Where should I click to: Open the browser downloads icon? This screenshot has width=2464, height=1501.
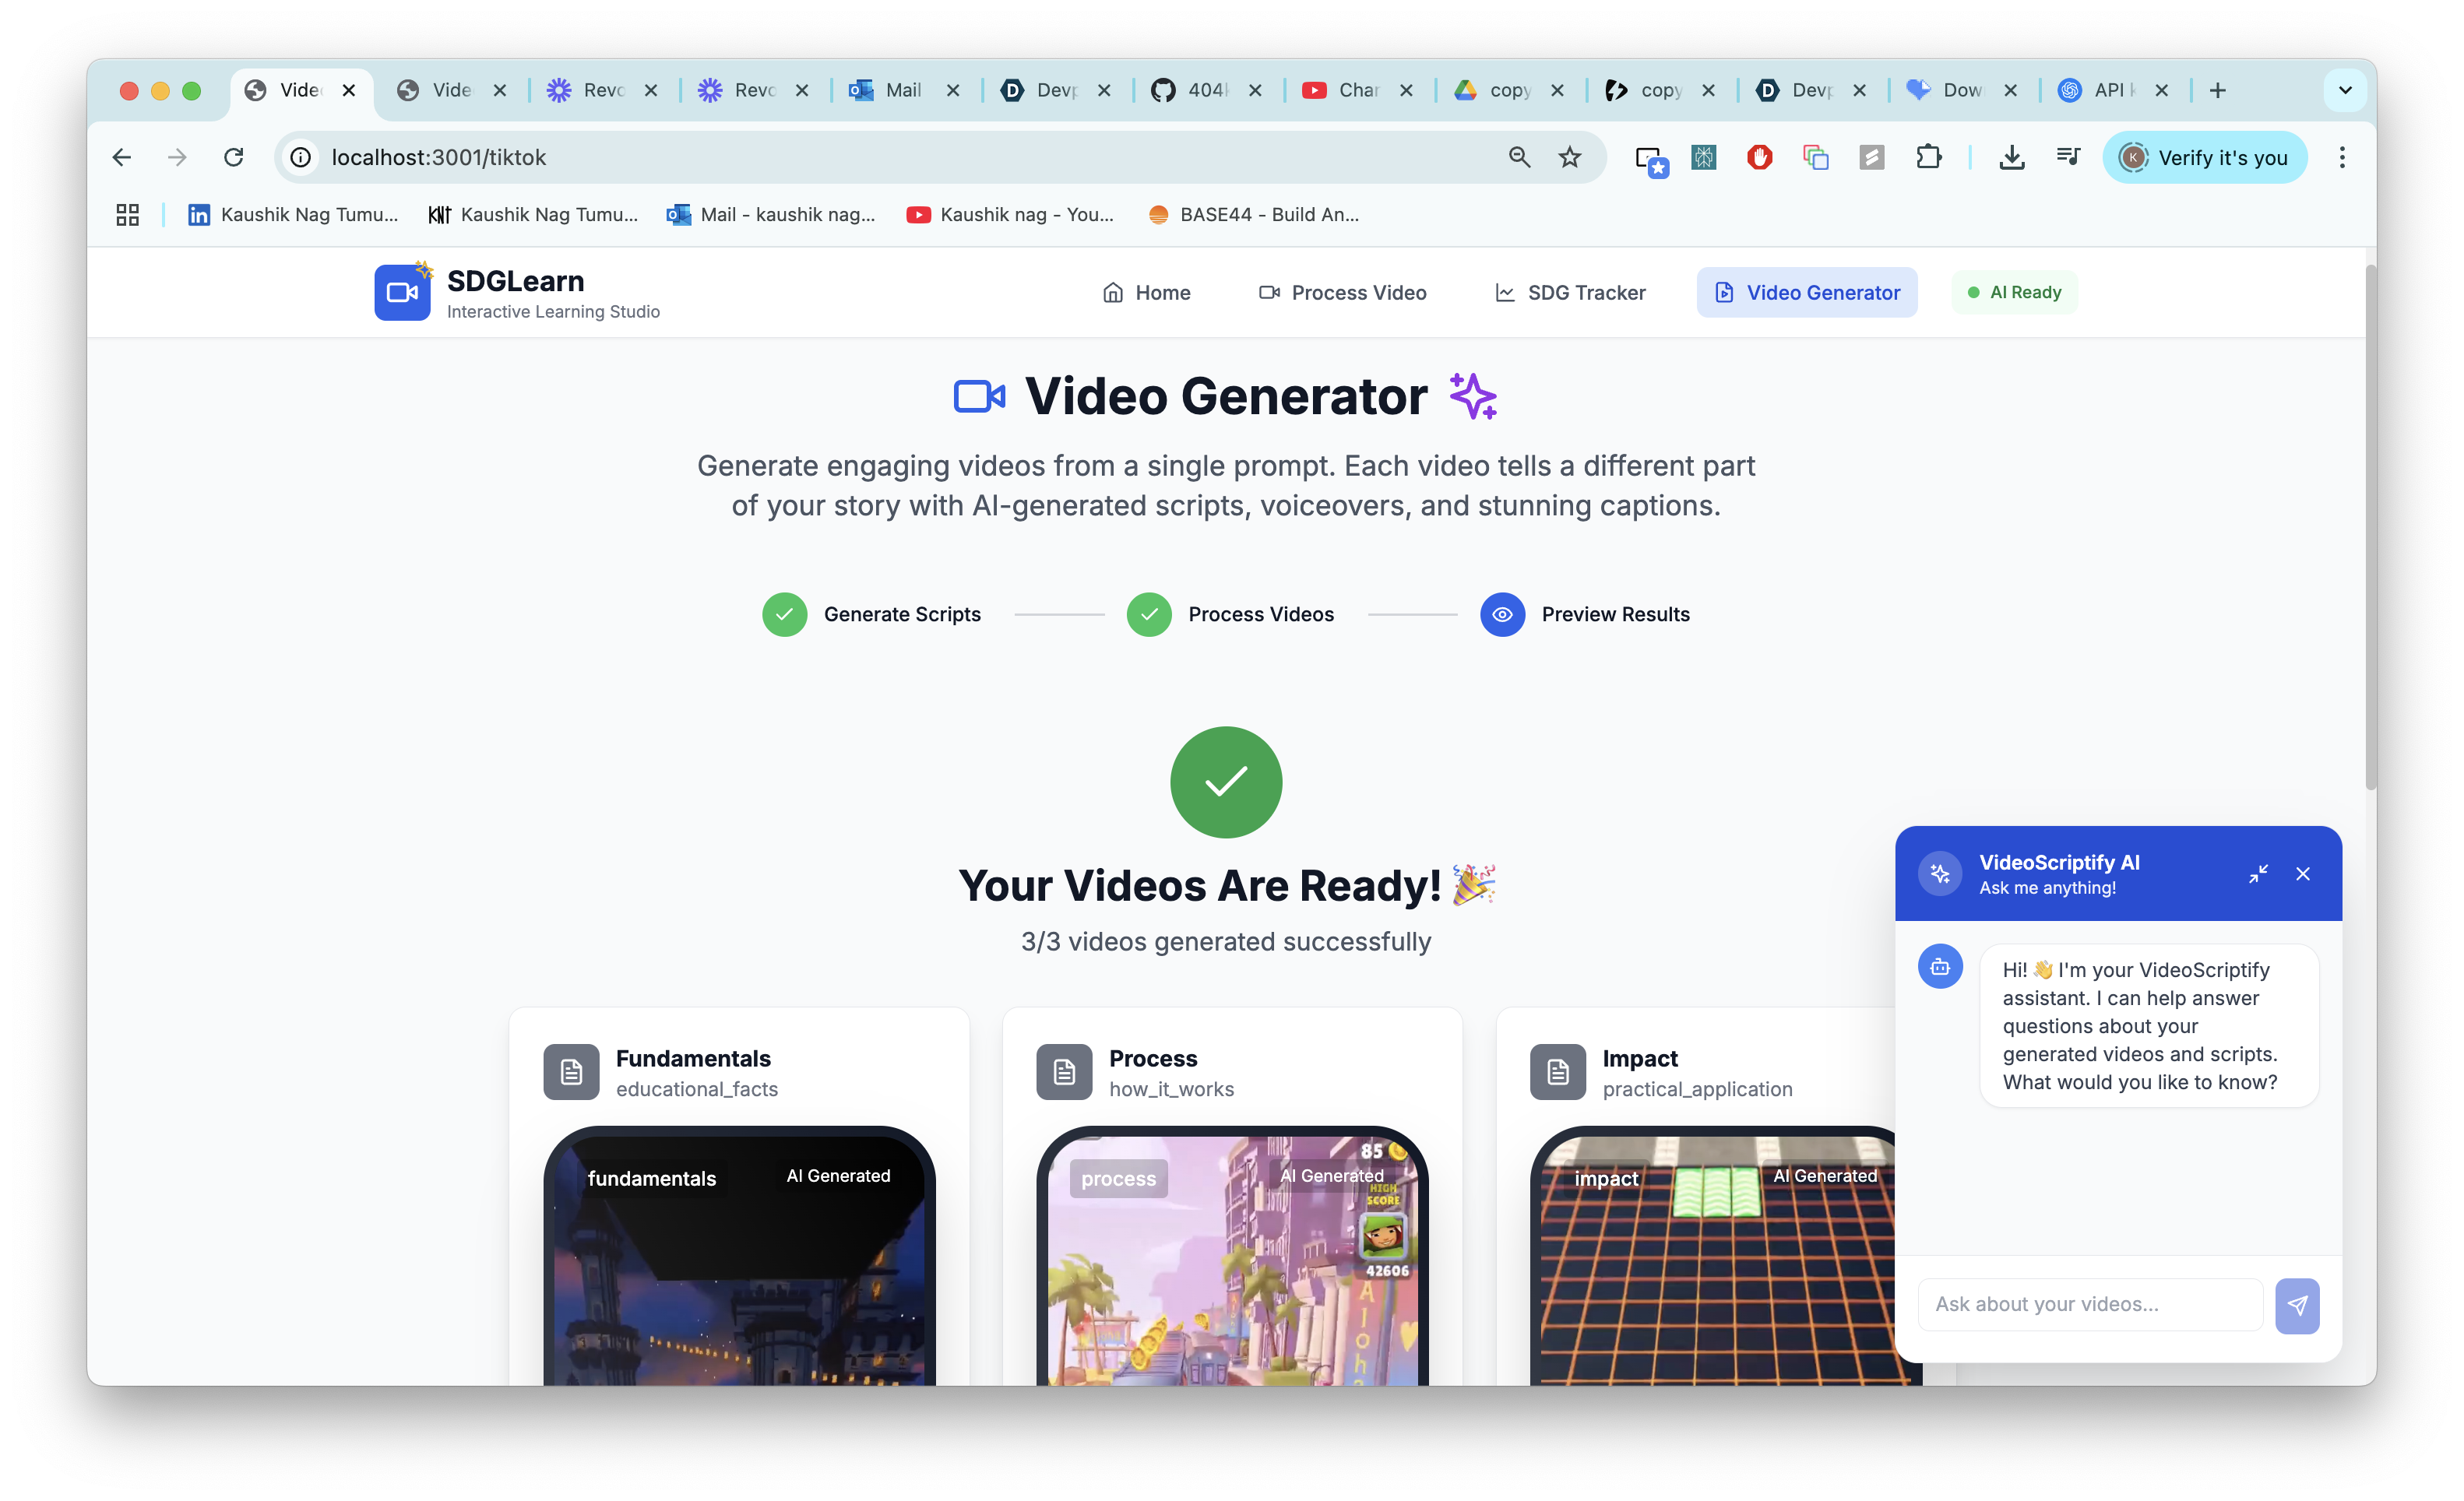[2011, 157]
